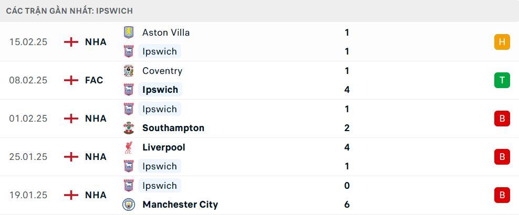Click England flag in 15.02.25 row
The image size is (519, 215).
tap(71, 42)
